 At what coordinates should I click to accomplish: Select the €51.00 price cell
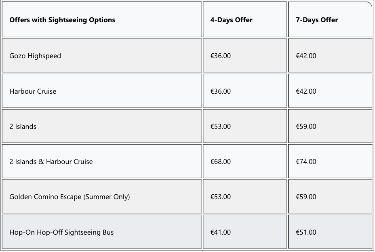click(330, 232)
